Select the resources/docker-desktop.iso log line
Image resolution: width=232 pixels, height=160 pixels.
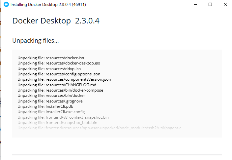(59, 63)
